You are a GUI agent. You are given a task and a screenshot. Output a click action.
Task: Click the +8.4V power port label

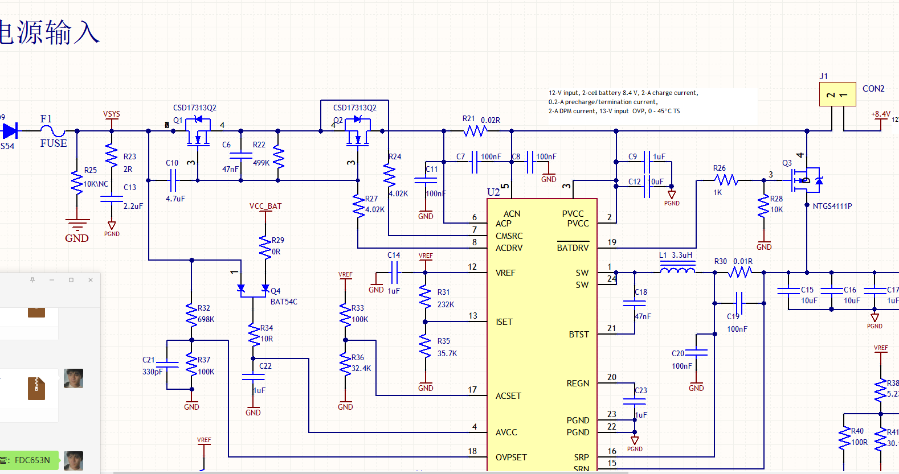pos(881,114)
